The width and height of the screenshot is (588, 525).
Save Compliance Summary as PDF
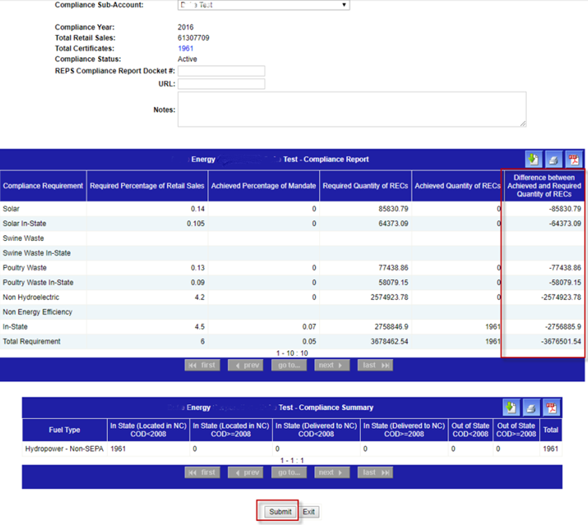pos(551,407)
